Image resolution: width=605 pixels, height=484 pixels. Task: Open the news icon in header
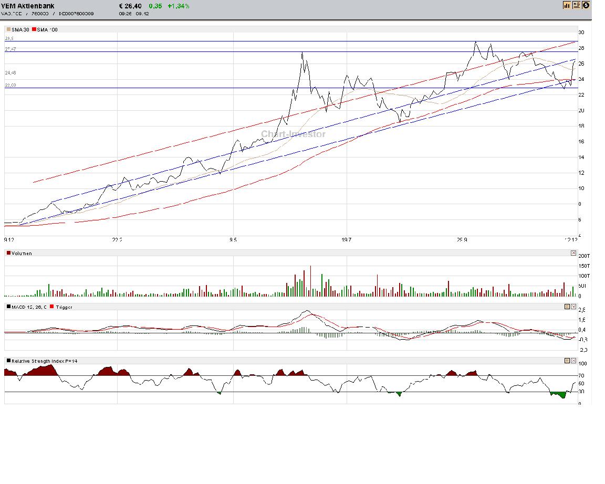[577, 5]
